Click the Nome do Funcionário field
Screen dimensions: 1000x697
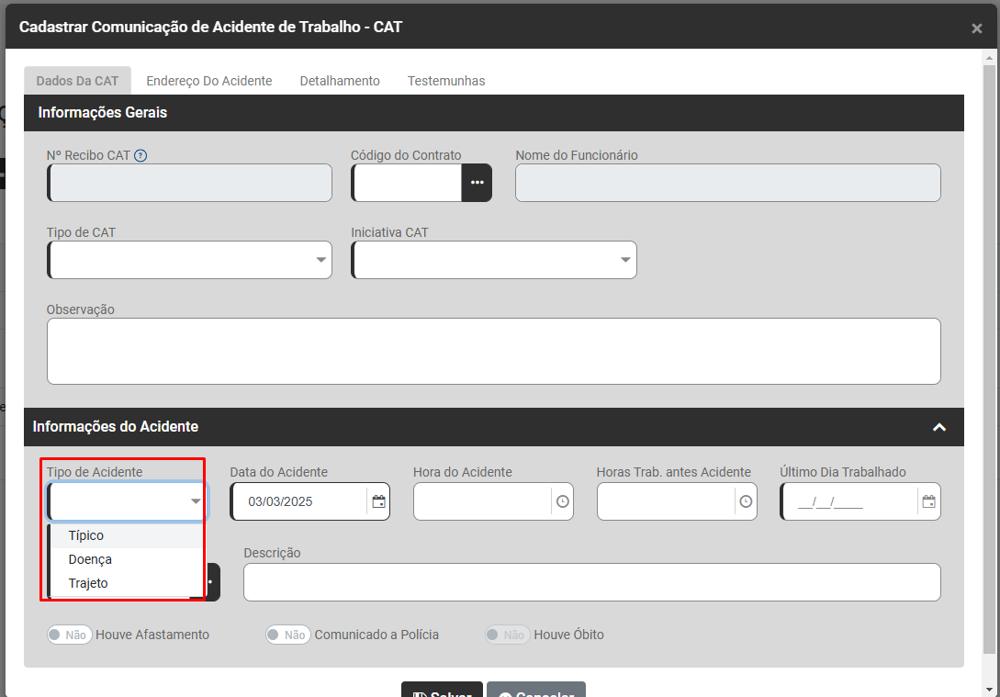727,183
